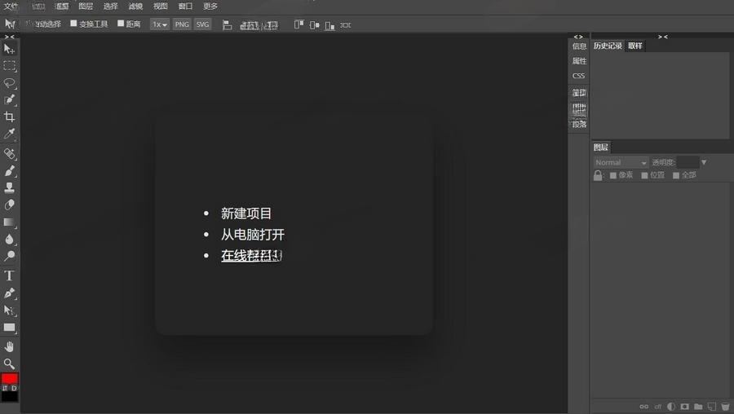The image size is (734, 414).
Task: Enable the 变换工具 checkbox
Action: [74, 24]
